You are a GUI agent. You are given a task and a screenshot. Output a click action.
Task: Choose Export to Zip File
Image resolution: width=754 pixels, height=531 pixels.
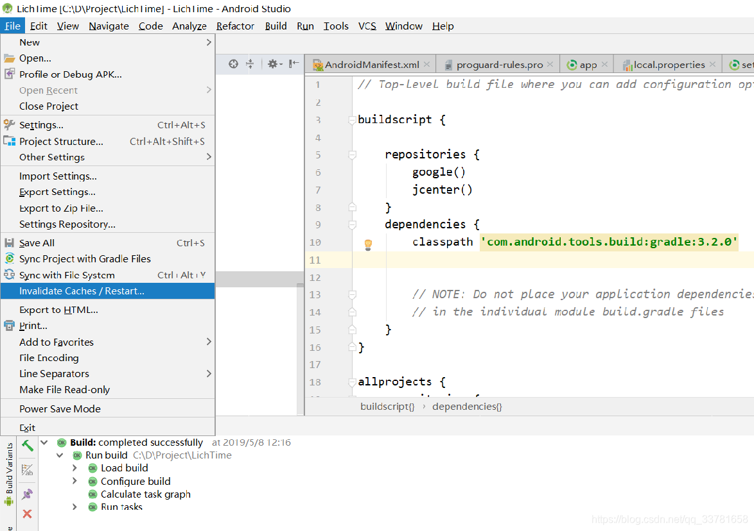(x=108, y=208)
